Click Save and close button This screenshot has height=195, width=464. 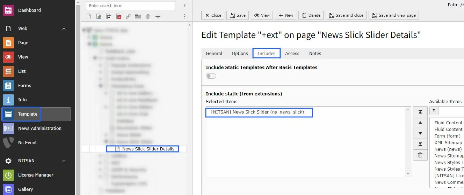point(346,15)
